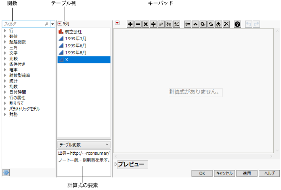This screenshot has width=281, height=190.
Task: Select the highlighted X column
Action: click(x=84, y=60)
